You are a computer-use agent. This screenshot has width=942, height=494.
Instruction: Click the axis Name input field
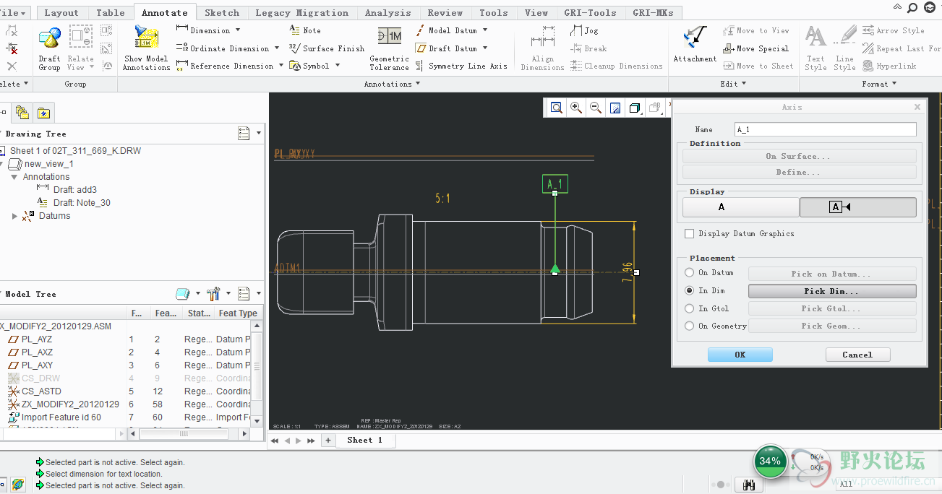pyautogui.click(x=825, y=129)
